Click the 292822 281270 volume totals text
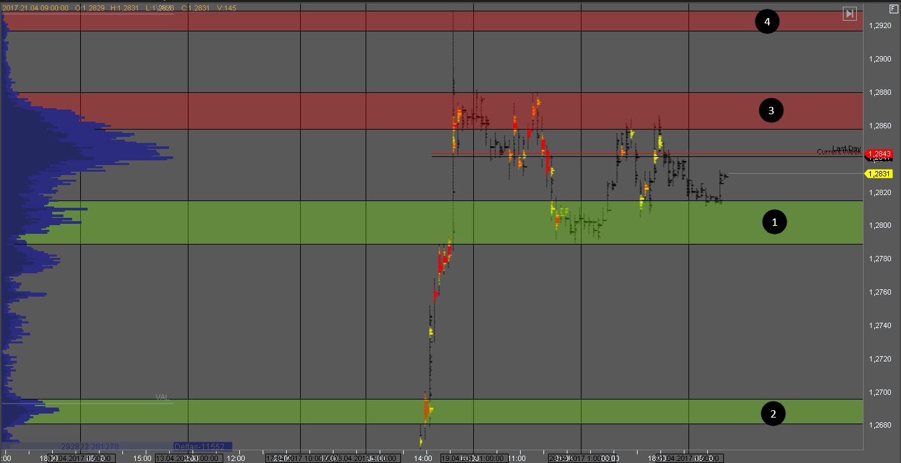Viewport: 901px width, 463px height. [x=90, y=446]
